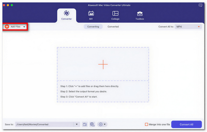The image size is (207, 132).
Task: Click the Convert All button
Action: tap(186, 124)
